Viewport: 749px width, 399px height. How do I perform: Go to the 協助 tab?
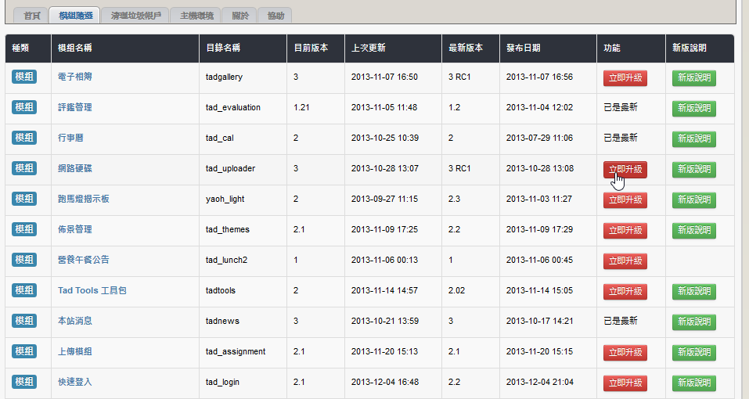pyautogui.click(x=275, y=15)
